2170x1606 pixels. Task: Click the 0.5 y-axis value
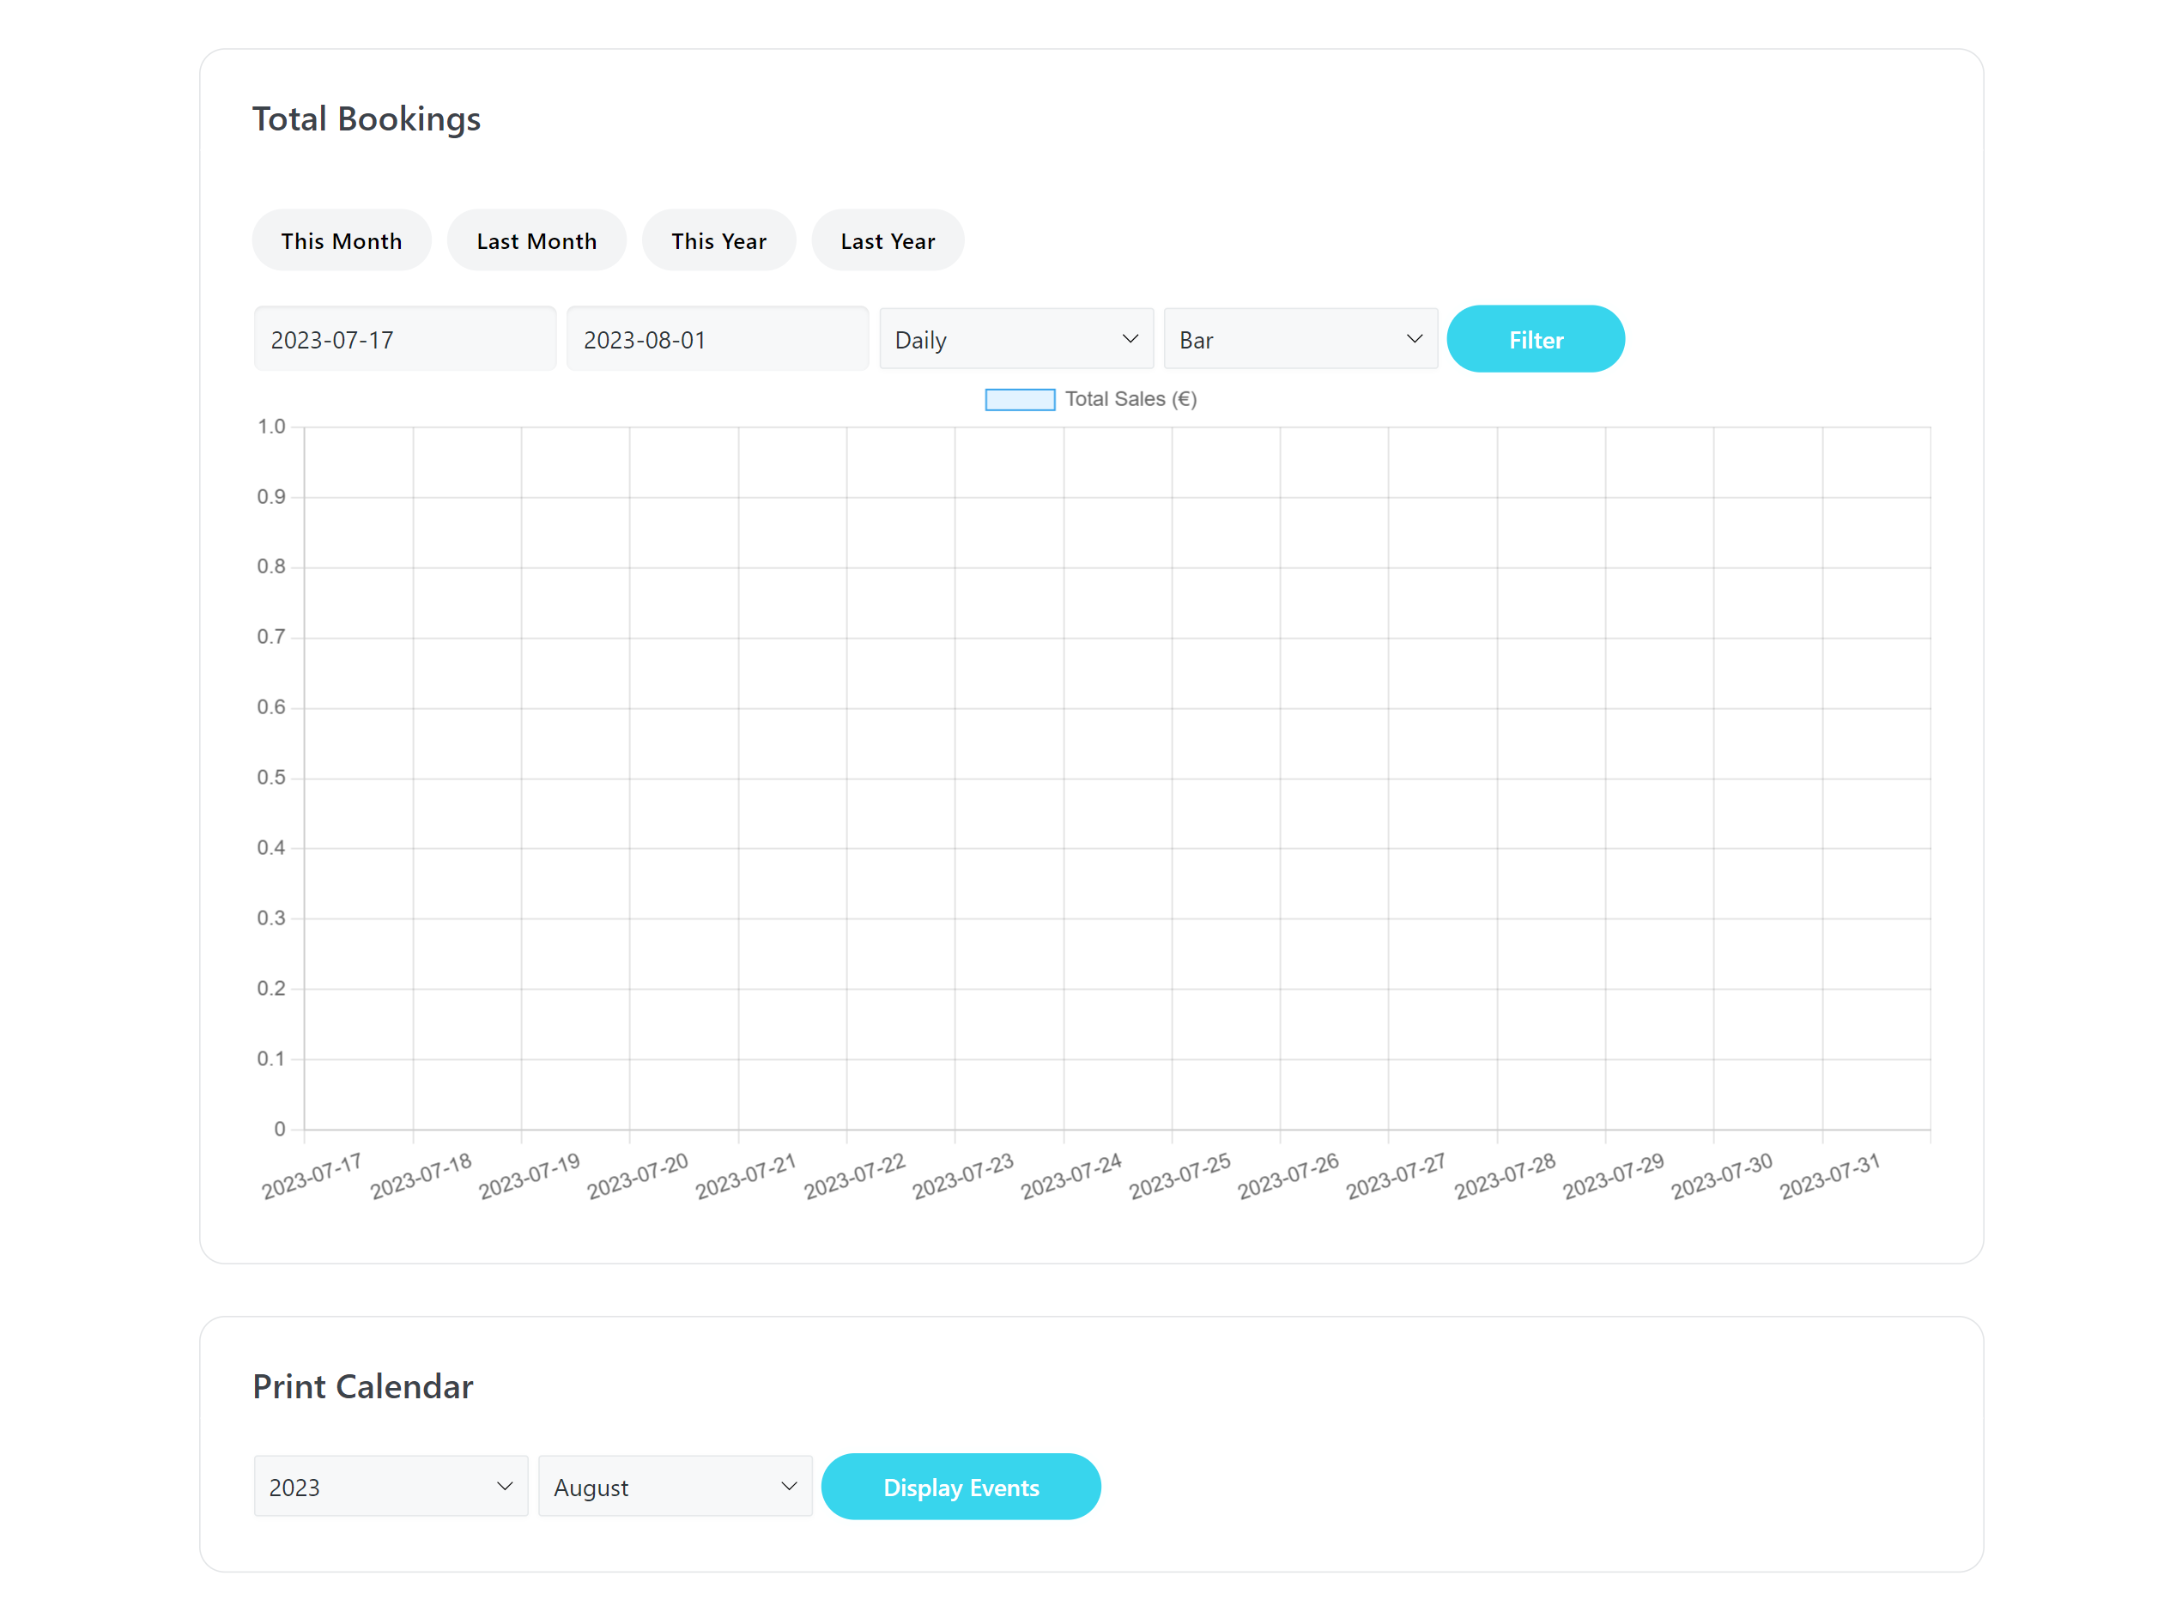click(x=271, y=778)
